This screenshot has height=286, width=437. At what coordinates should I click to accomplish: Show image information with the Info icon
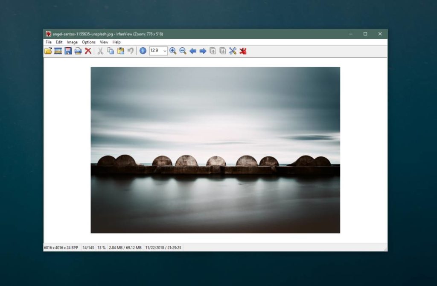coord(142,51)
